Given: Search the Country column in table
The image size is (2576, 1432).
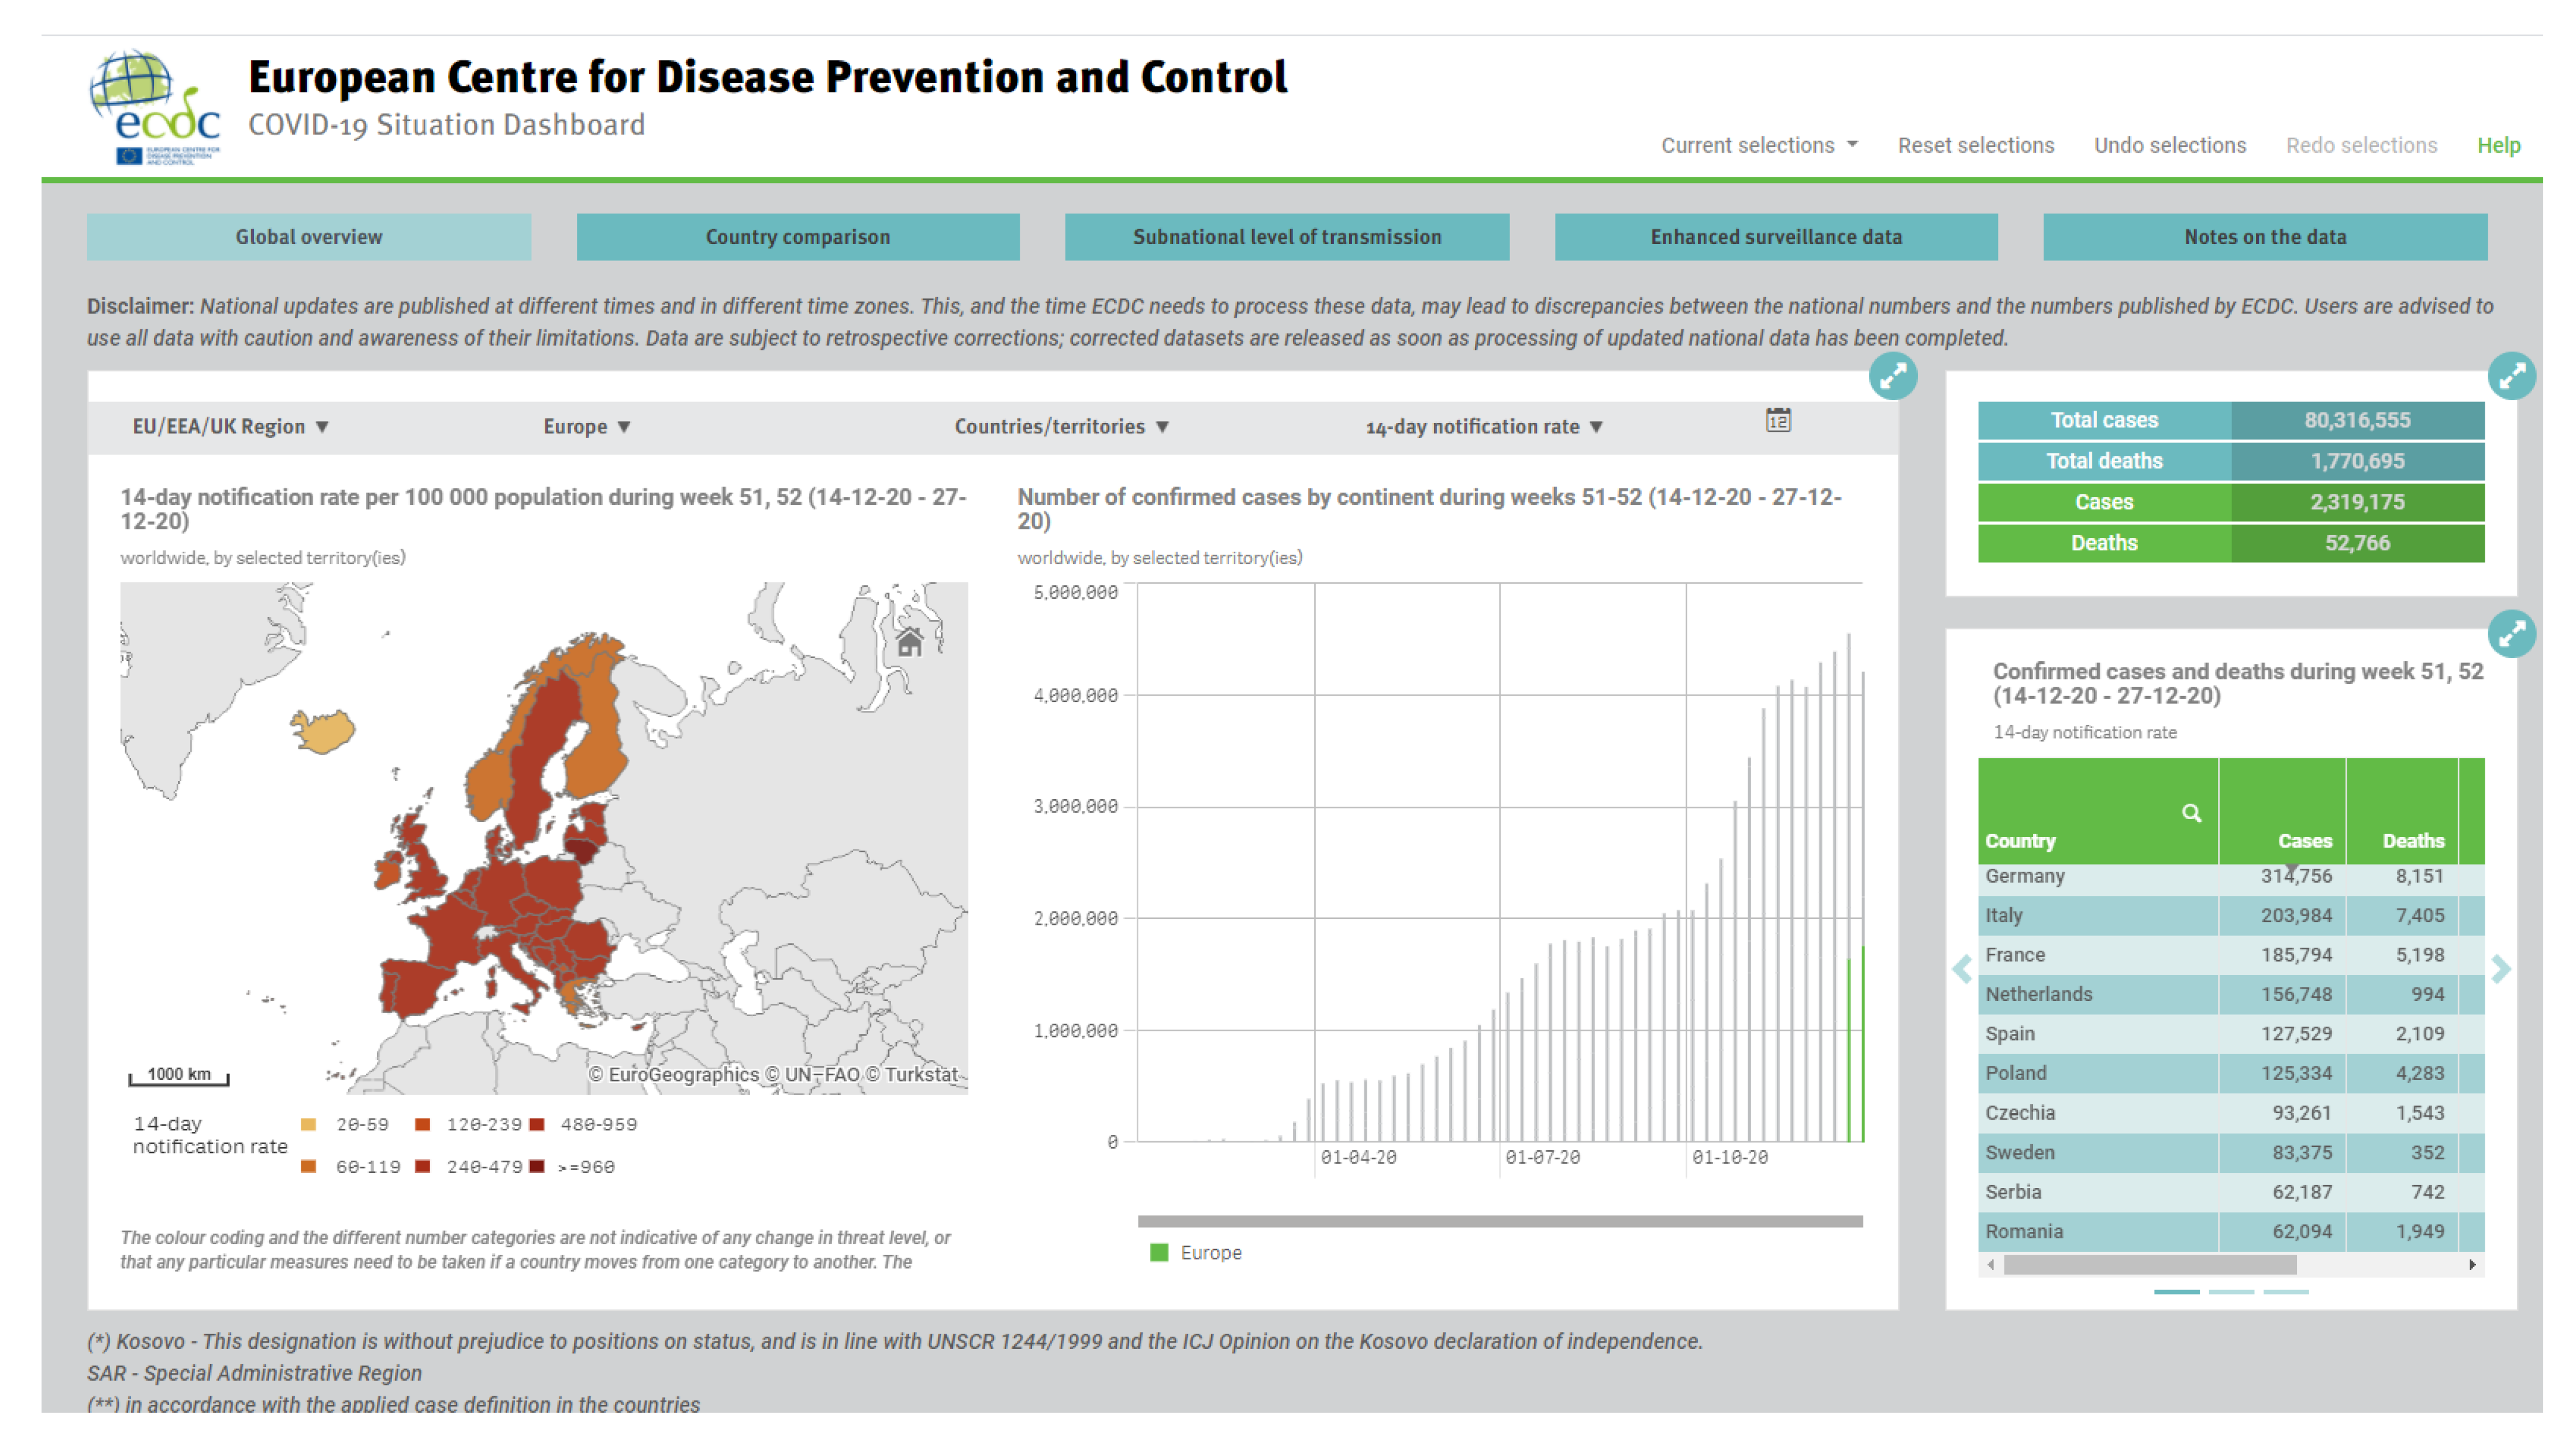Looking at the screenshot, I should click(x=2190, y=813).
